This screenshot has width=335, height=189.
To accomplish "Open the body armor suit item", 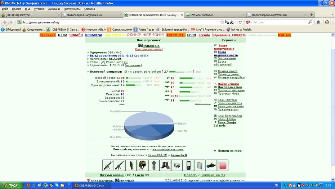I will [x=154, y=165].
